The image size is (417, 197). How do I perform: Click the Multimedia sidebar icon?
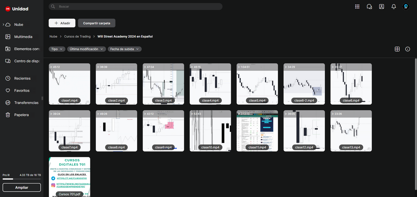pyautogui.click(x=8, y=37)
